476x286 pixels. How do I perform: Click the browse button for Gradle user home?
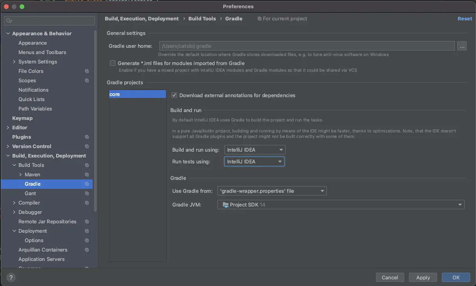pyautogui.click(x=462, y=46)
